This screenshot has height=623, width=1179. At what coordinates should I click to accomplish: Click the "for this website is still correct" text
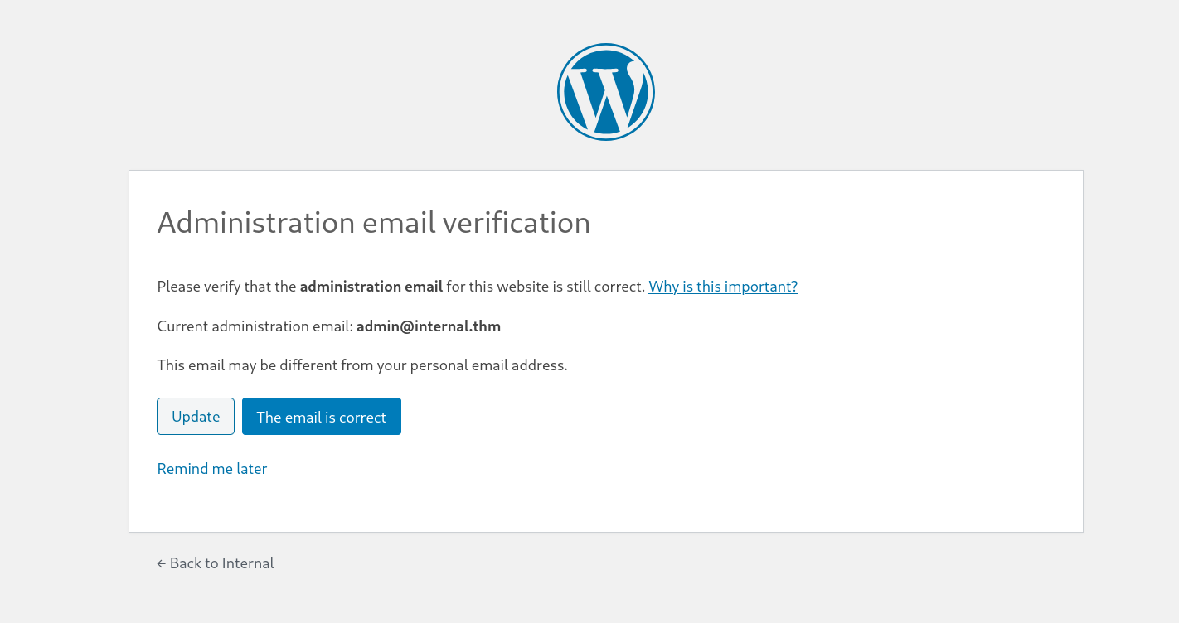click(x=546, y=287)
